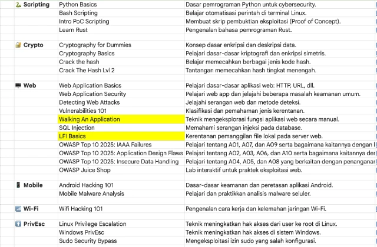
Task: Click the description 'Belajar otomatisasi perintah di terminal Linux.'
Action: [x=246, y=13]
